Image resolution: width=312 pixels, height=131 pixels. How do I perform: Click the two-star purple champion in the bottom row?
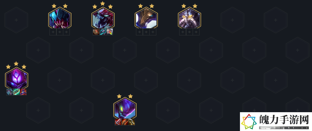point(125,108)
